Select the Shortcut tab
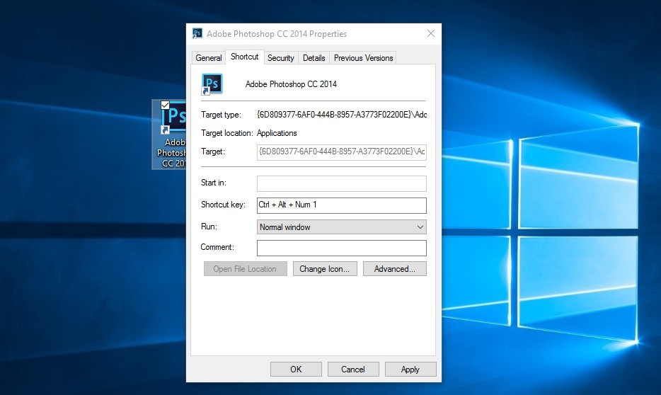Image resolution: width=661 pixels, height=395 pixels. point(245,57)
